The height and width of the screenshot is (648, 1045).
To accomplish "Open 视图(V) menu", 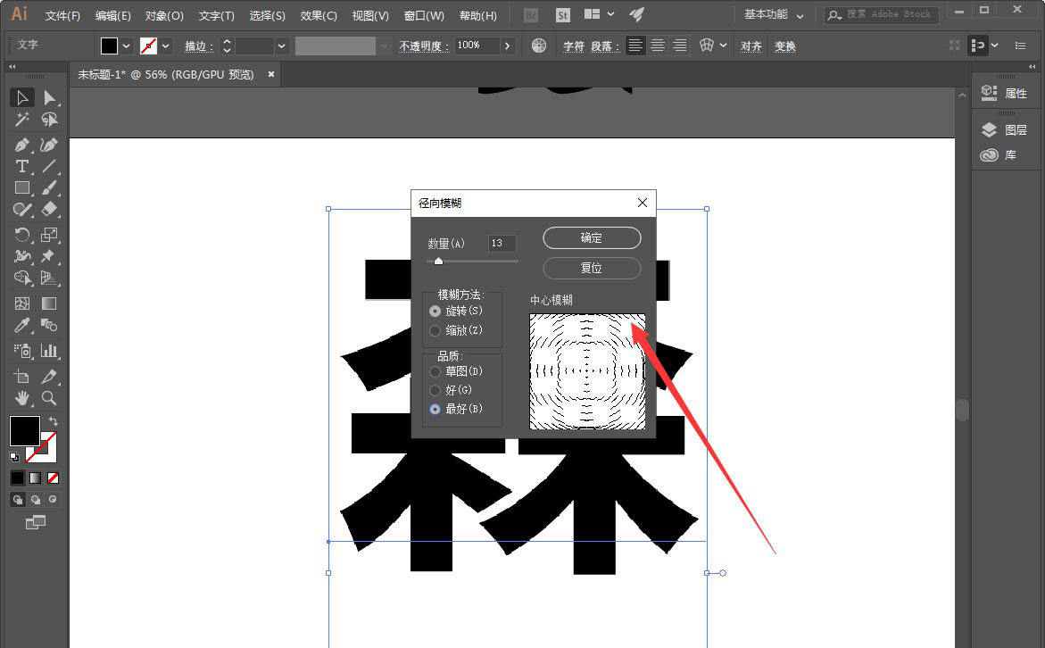I will pyautogui.click(x=370, y=15).
